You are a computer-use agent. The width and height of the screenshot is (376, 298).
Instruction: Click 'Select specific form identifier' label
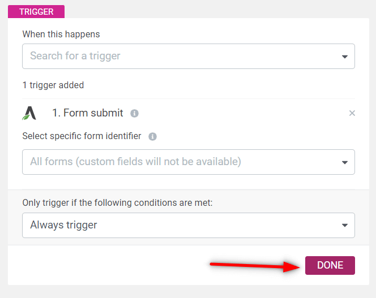[82, 136]
